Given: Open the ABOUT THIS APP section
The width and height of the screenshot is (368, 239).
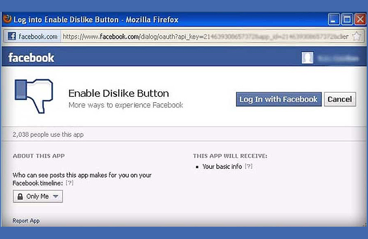Looking at the screenshot, I should pos(38,156).
